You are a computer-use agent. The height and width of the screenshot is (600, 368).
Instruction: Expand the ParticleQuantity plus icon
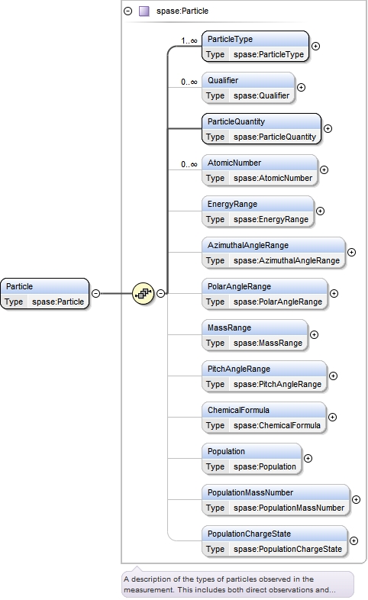click(x=328, y=128)
